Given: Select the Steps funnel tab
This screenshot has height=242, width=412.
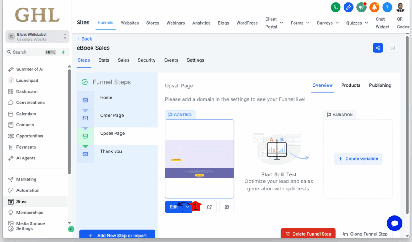Looking at the screenshot, I should tap(84, 60).
